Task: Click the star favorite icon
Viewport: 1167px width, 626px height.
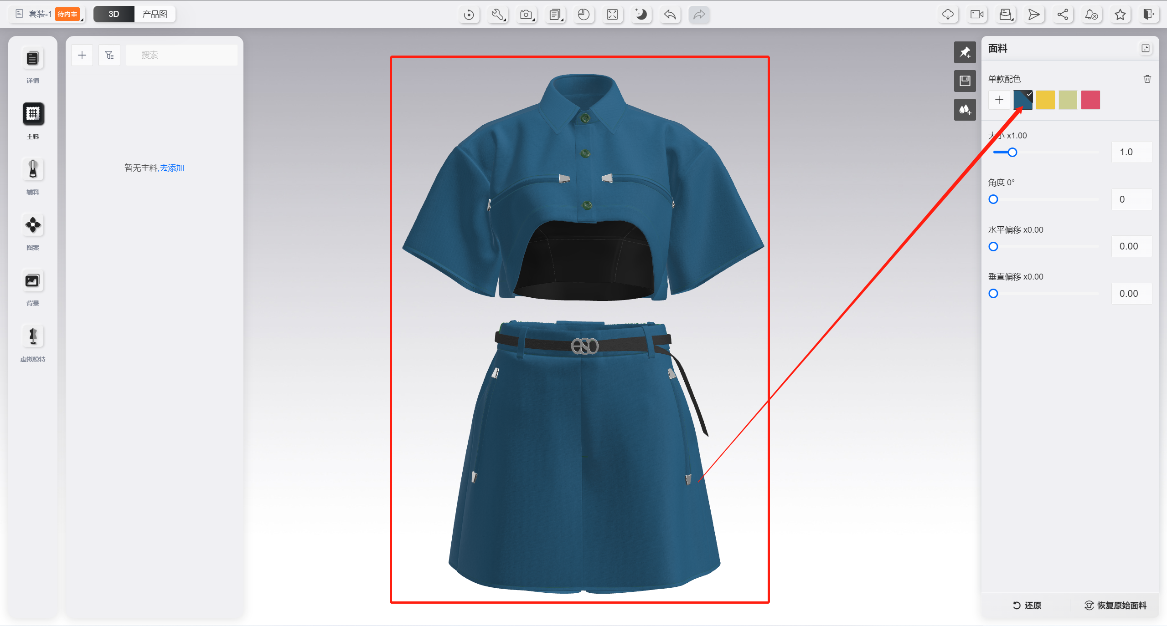Action: coord(1120,15)
